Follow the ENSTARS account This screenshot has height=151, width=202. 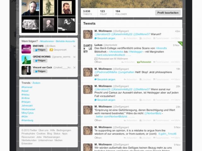[40, 50]
